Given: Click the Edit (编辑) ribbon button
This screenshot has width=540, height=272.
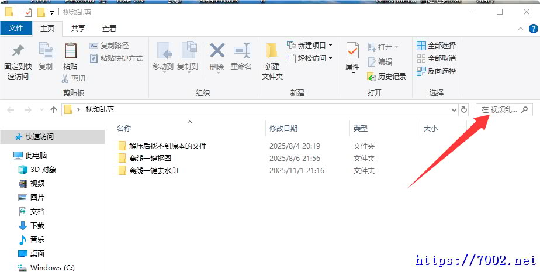Looking at the screenshot, I should coord(380,61).
